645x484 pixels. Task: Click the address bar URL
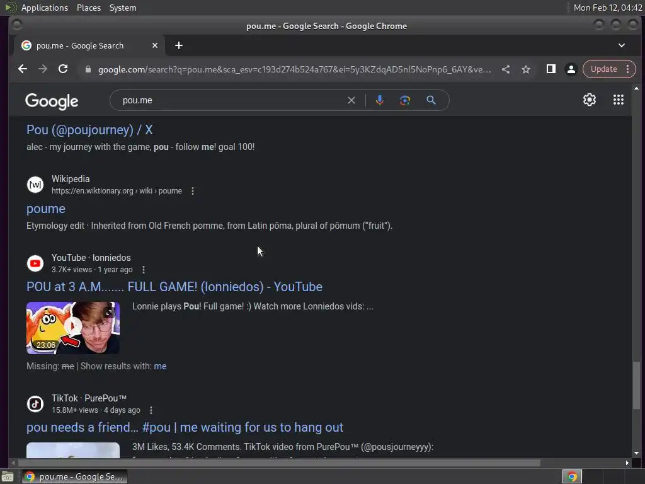pyautogui.click(x=294, y=69)
